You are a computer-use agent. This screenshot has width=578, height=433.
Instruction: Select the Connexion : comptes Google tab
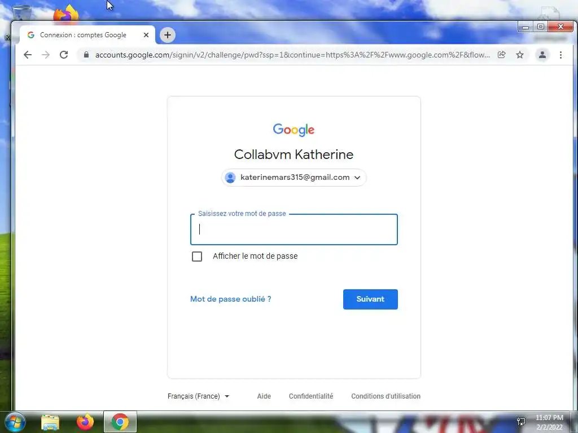point(87,35)
